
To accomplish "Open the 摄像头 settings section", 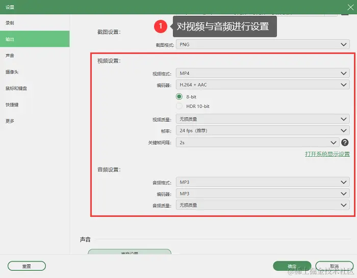I will 35,72.
